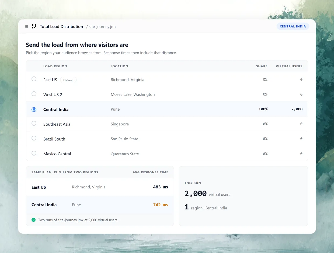Select the Brazil South radio button
This screenshot has height=253, width=334.
(x=34, y=138)
